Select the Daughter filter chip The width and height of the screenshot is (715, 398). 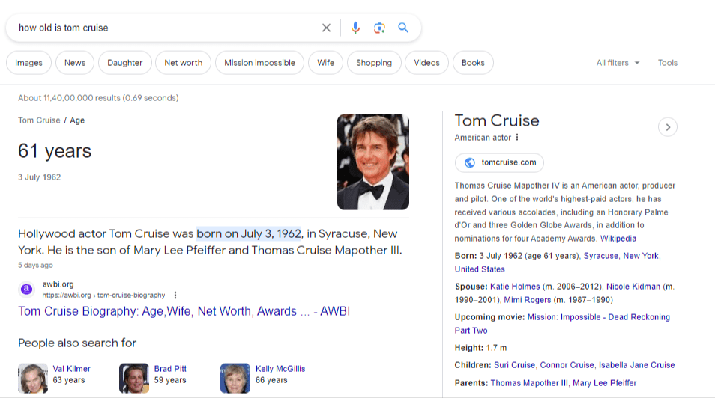click(x=125, y=63)
